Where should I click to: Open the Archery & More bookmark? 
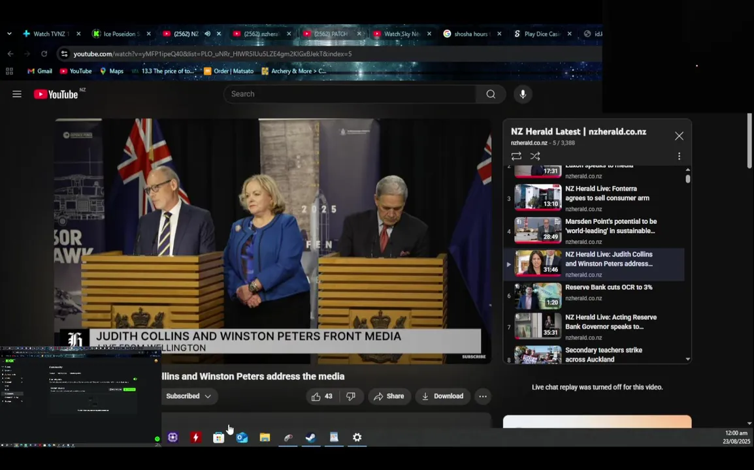tap(294, 71)
